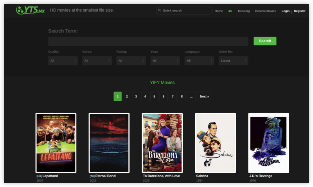Select pagination page 1
313x187 pixels.
point(118,96)
